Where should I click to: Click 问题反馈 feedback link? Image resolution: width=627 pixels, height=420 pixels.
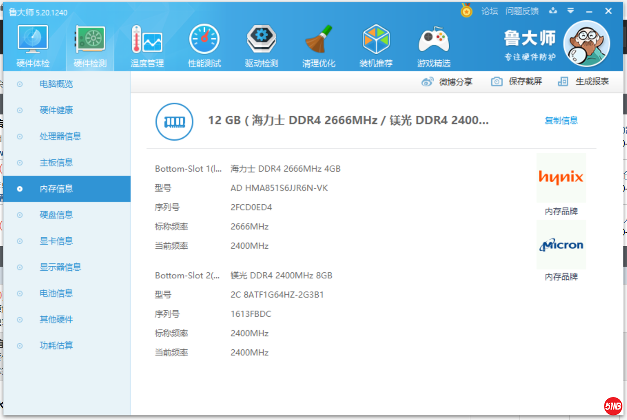point(522,11)
